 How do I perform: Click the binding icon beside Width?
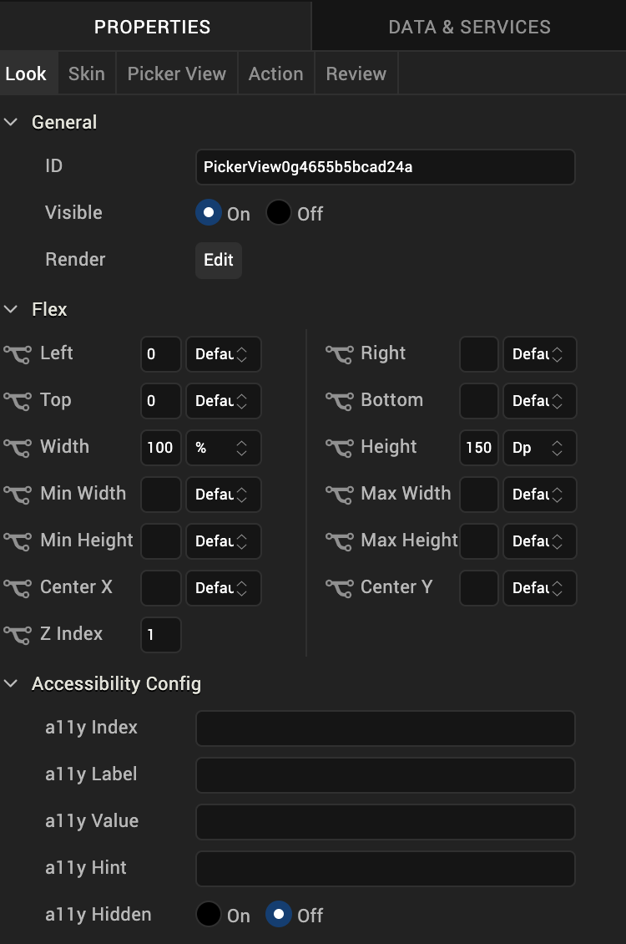18,448
